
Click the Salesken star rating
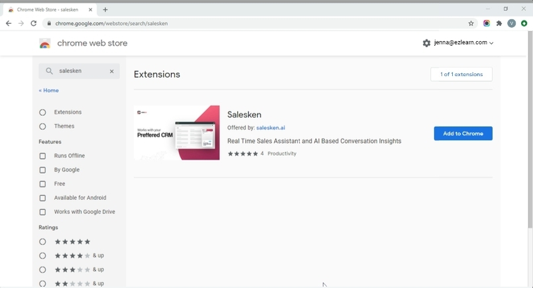pos(243,154)
